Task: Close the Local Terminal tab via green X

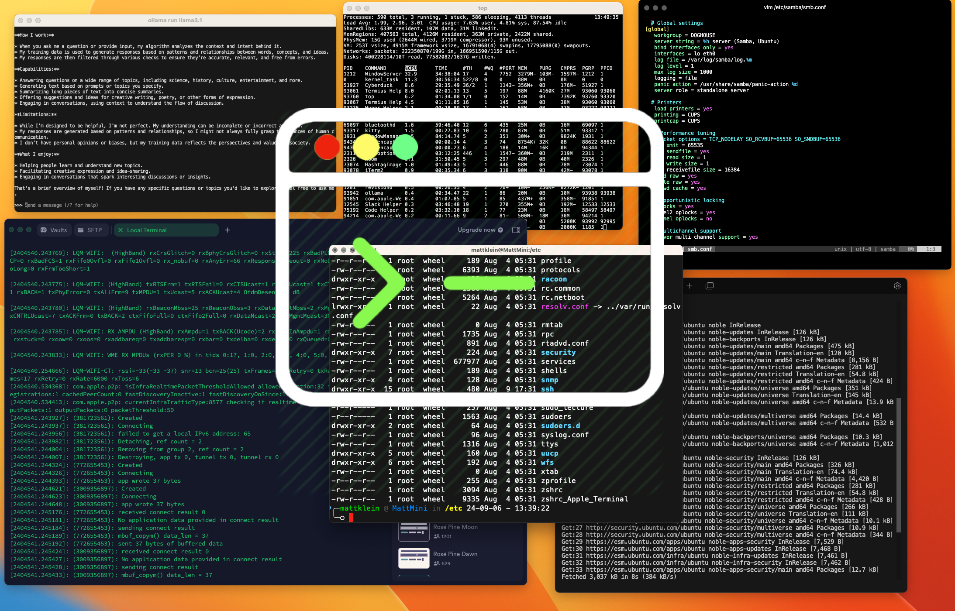Action: tap(121, 230)
